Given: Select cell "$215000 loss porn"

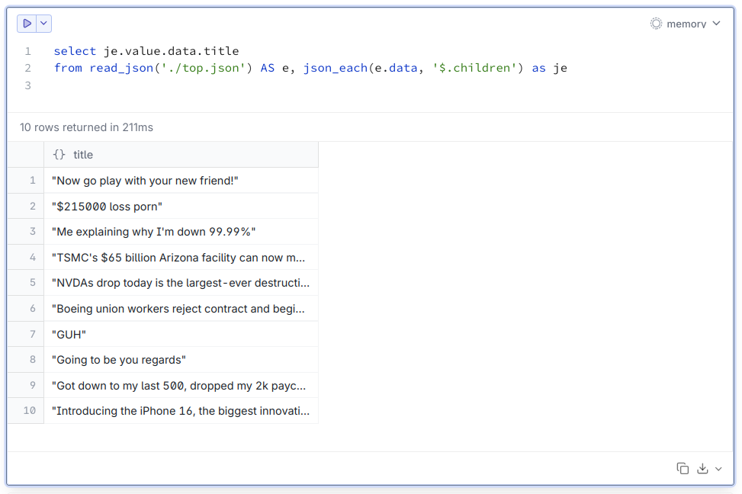Looking at the screenshot, I should tap(181, 207).
